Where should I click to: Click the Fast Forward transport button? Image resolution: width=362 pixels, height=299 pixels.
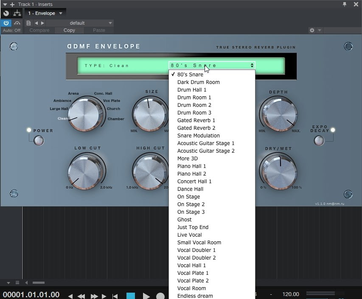94,296
